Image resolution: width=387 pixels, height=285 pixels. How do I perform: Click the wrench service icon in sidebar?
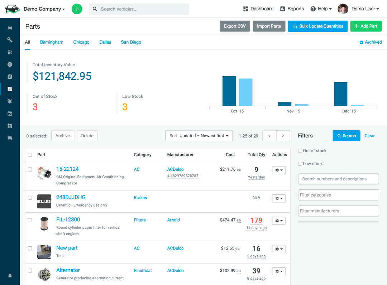coord(10,40)
